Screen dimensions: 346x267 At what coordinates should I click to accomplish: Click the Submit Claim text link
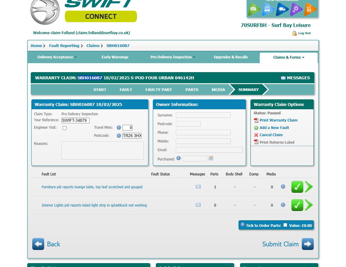(x=280, y=244)
